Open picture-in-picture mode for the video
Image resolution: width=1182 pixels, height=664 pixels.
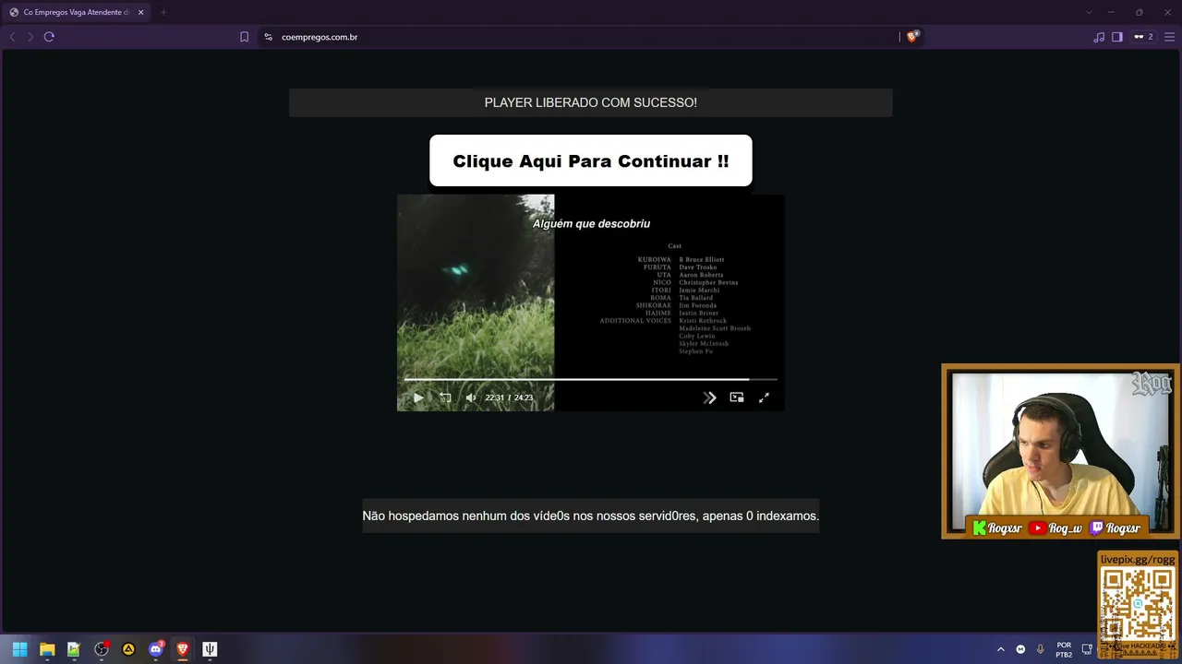(x=737, y=397)
